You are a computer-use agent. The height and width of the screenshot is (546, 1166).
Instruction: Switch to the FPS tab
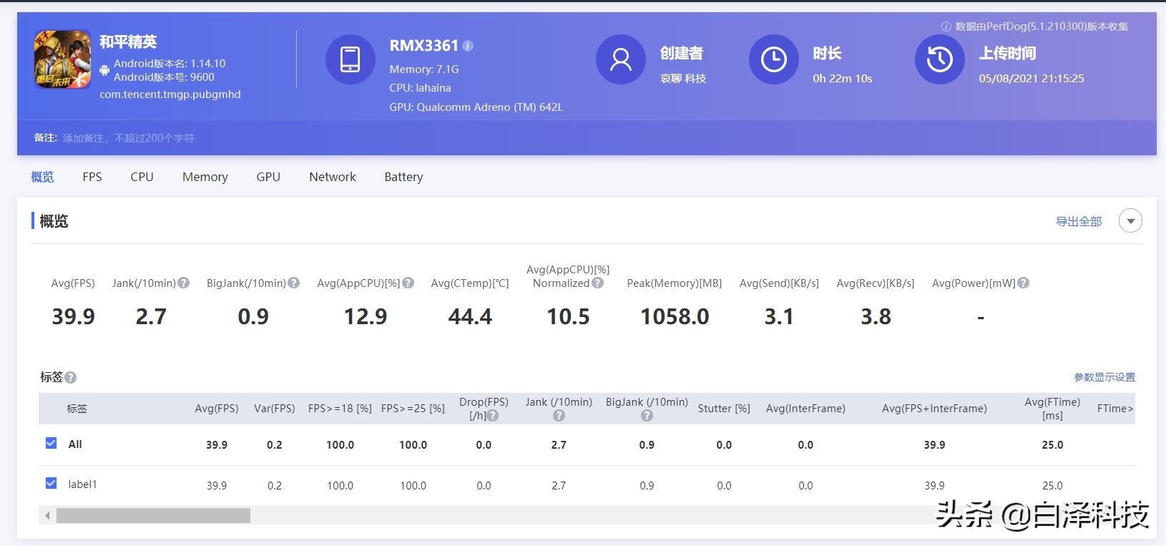tap(92, 177)
